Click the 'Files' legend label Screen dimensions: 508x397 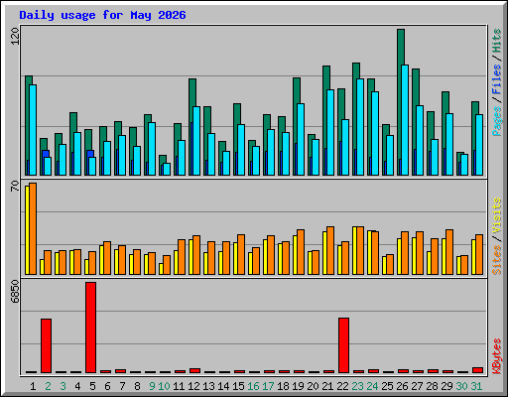tap(496, 78)
